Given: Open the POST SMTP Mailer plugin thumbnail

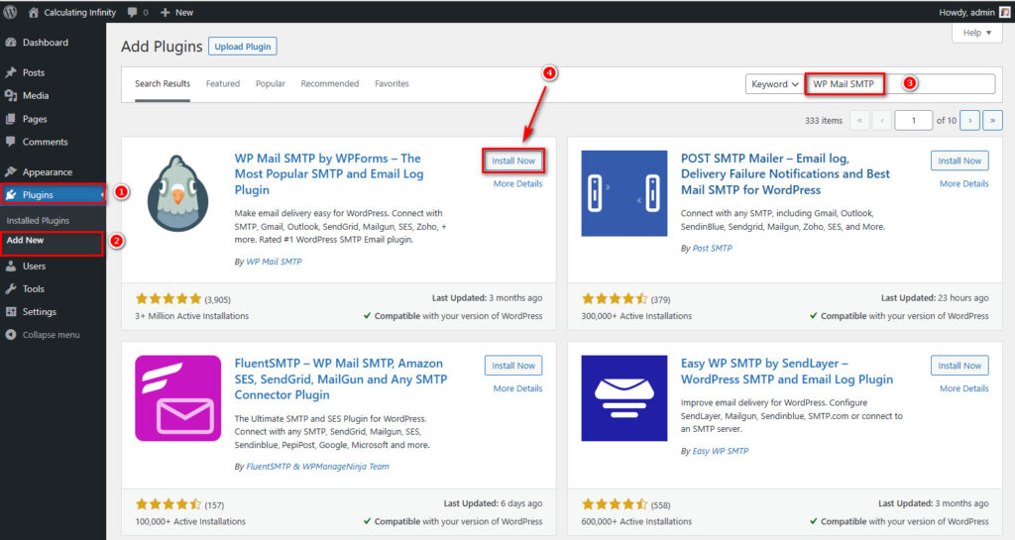Looking at the screenshot, I should click(x=624, y=193).
